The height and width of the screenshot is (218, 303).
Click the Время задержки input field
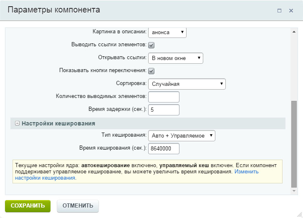coord(164,110)
